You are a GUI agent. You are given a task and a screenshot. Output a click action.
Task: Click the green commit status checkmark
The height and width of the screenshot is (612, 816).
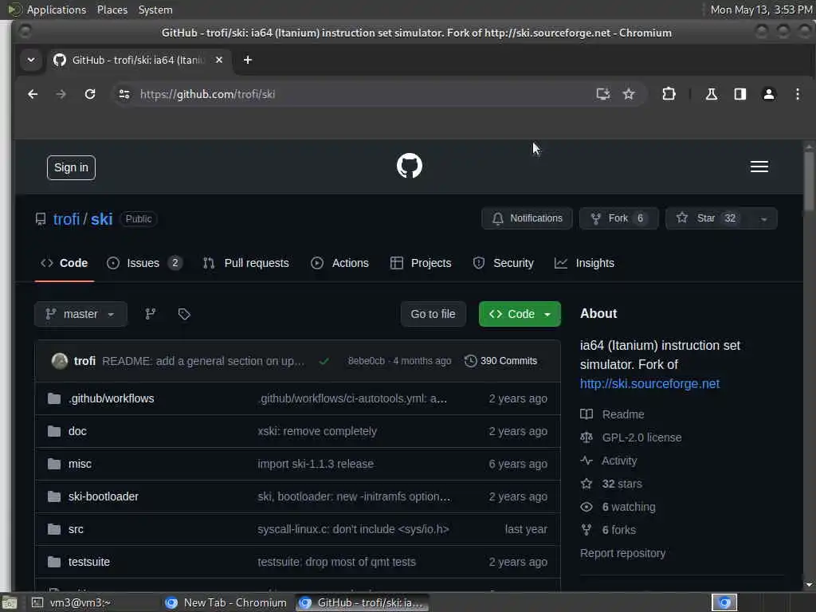click(x=324, y=361)
